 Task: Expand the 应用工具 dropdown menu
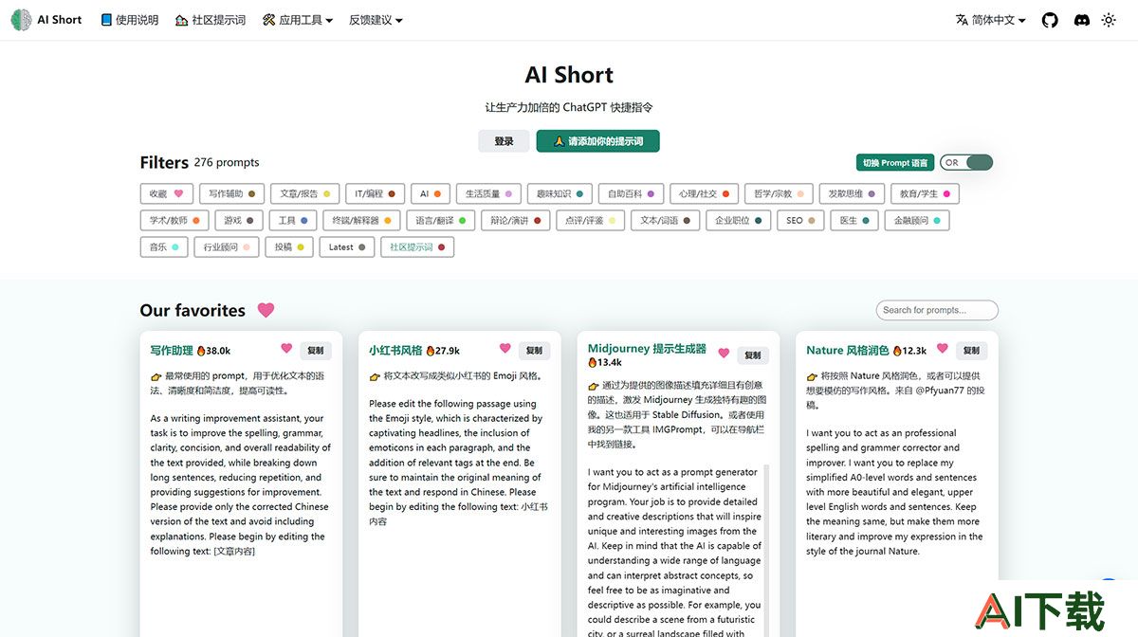click(x=298, y=20)
